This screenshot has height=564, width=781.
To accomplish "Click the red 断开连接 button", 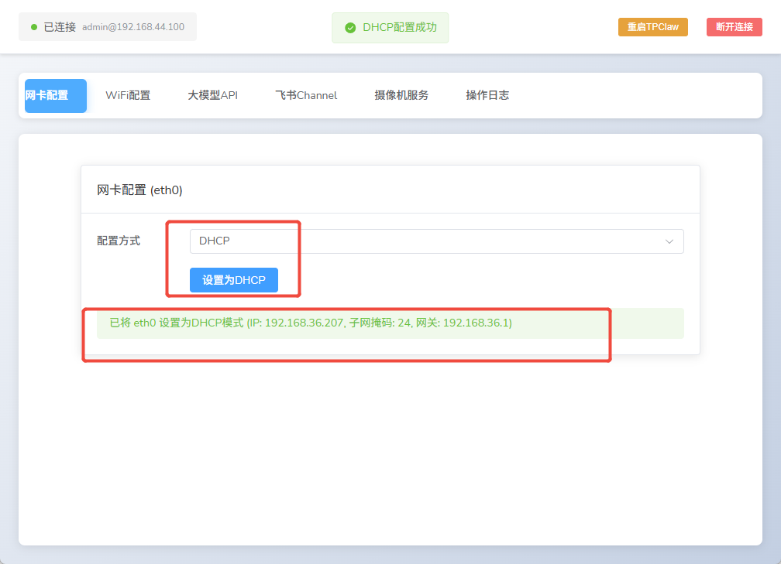I will click(734, 27).
